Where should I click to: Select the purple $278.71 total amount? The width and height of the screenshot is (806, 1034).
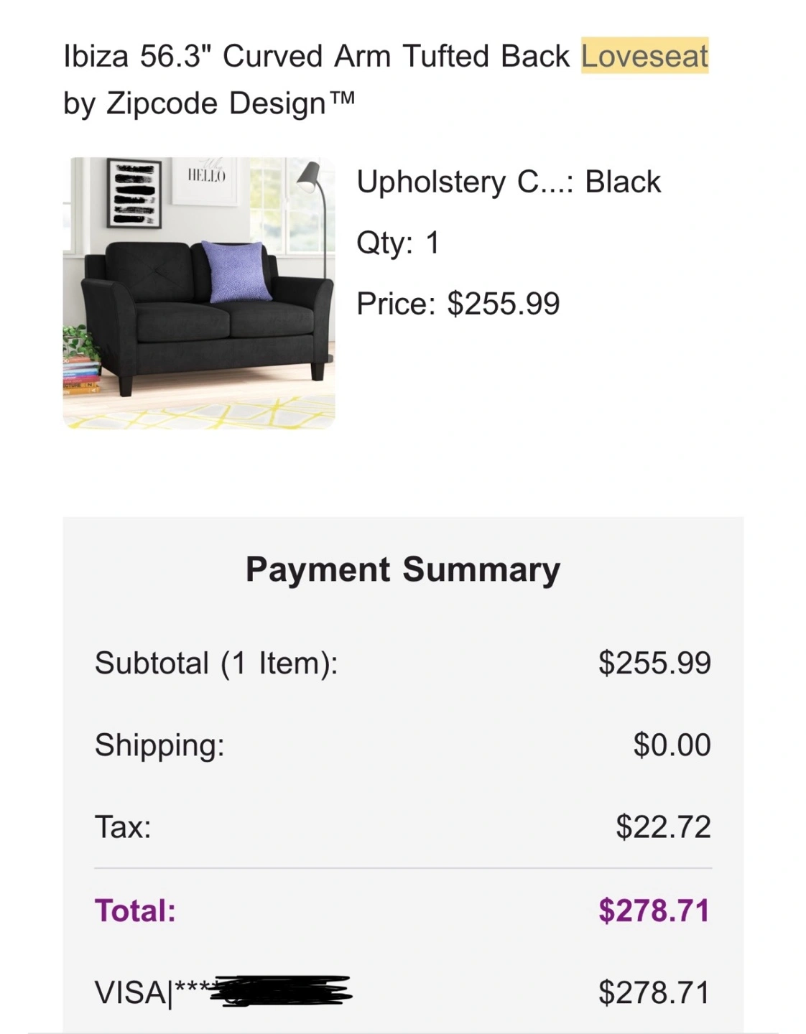coord(653,910)
